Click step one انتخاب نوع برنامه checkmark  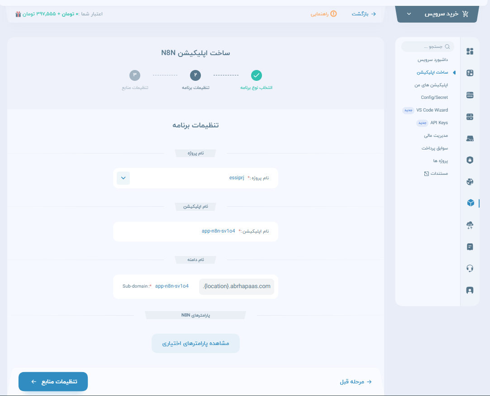(256, 75)
